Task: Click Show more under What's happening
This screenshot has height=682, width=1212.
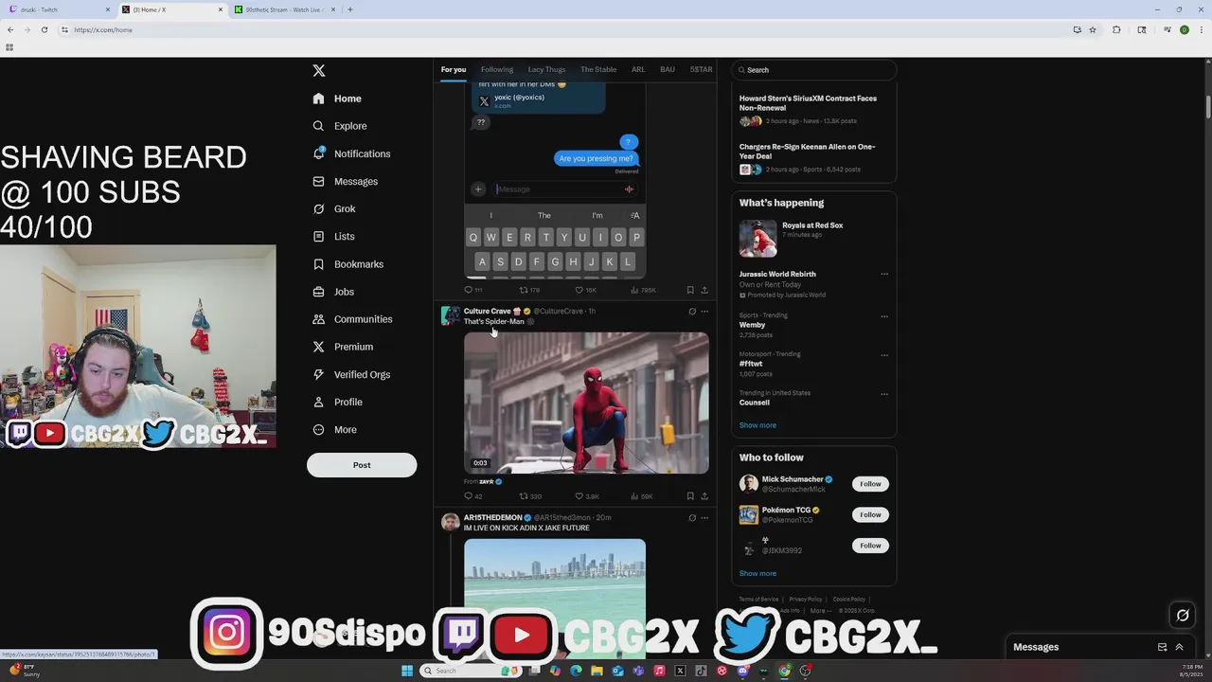Action: 757,425
